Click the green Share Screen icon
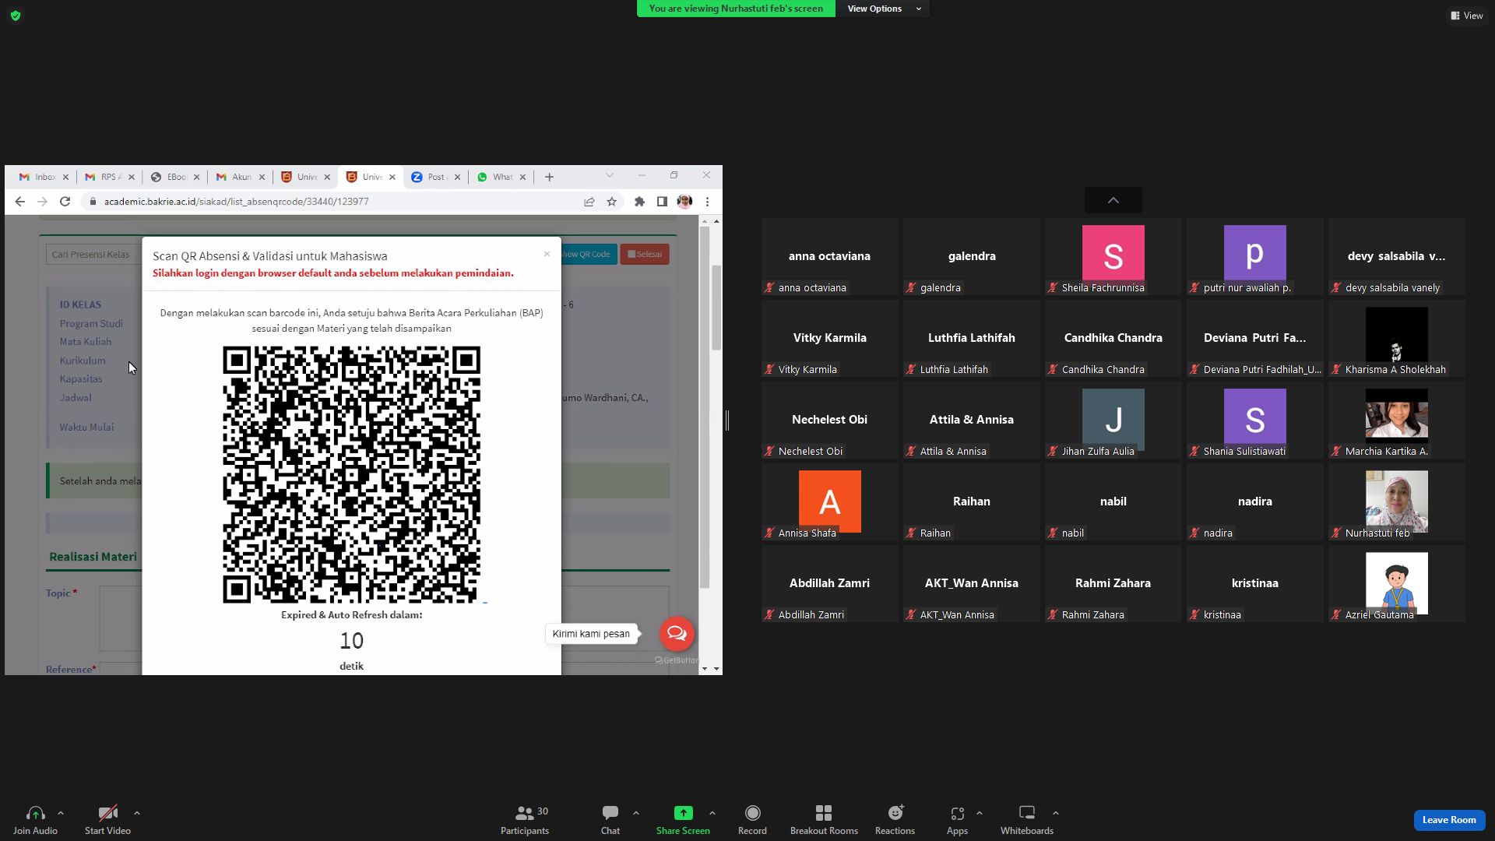Screen dimensions: 1495x841 click(683, 813)
